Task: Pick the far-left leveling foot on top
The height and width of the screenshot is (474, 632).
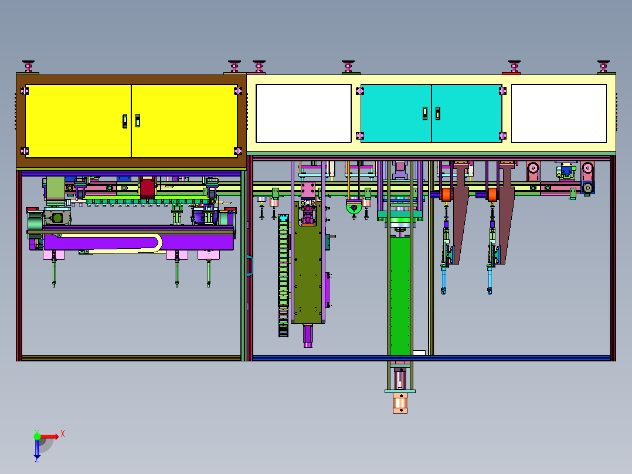Action: (28, 66)
